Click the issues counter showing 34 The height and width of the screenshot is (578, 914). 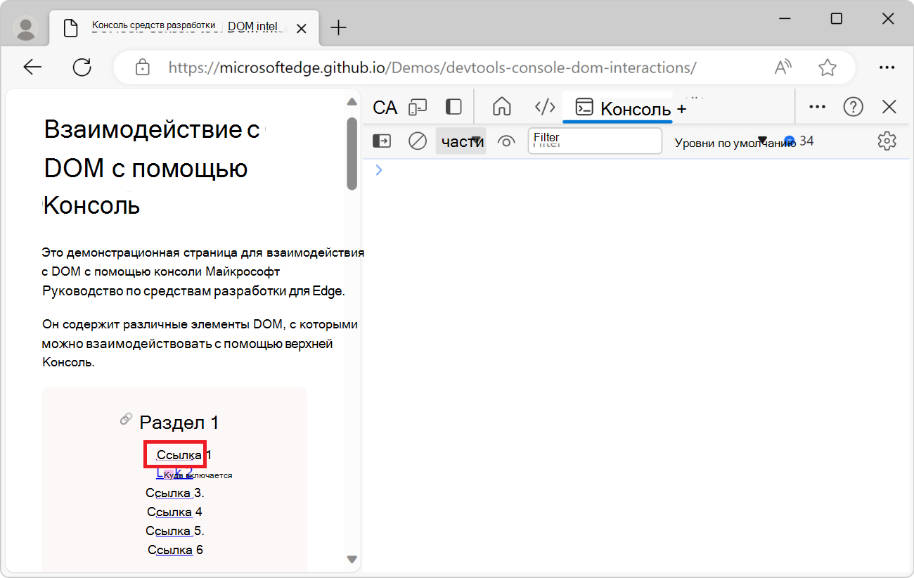798,141
